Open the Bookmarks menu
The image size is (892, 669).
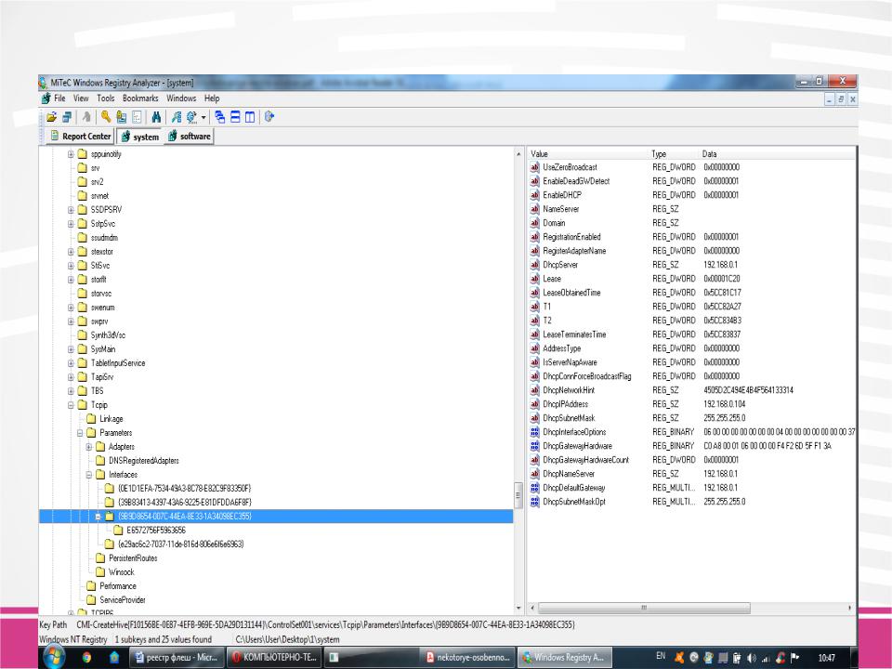click(140, 98)
